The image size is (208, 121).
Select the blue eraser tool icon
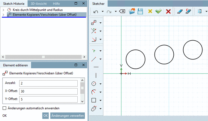pos(180,12)
